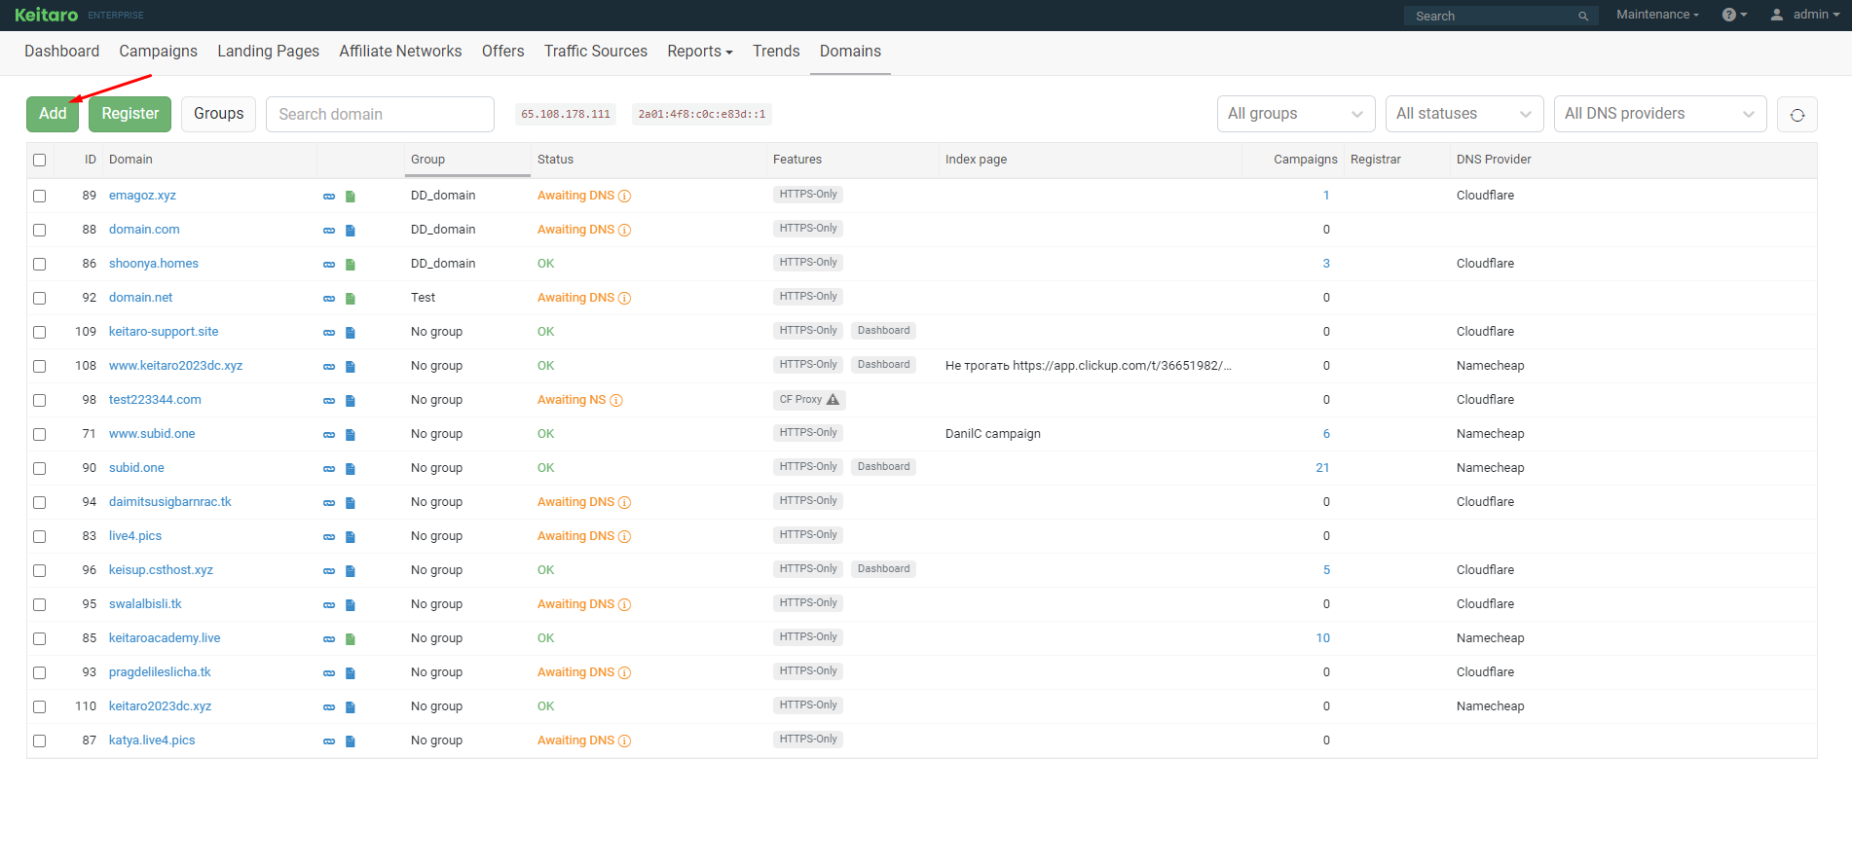Click the Search domain input field
1852x867 pixels.
tap(380, 114)
